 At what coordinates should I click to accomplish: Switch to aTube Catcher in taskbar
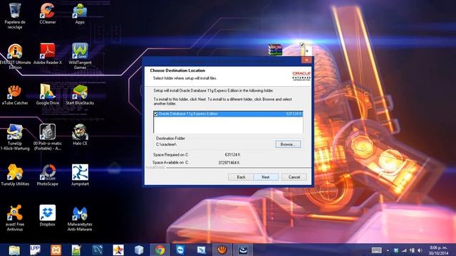click(x=222, y=250)
